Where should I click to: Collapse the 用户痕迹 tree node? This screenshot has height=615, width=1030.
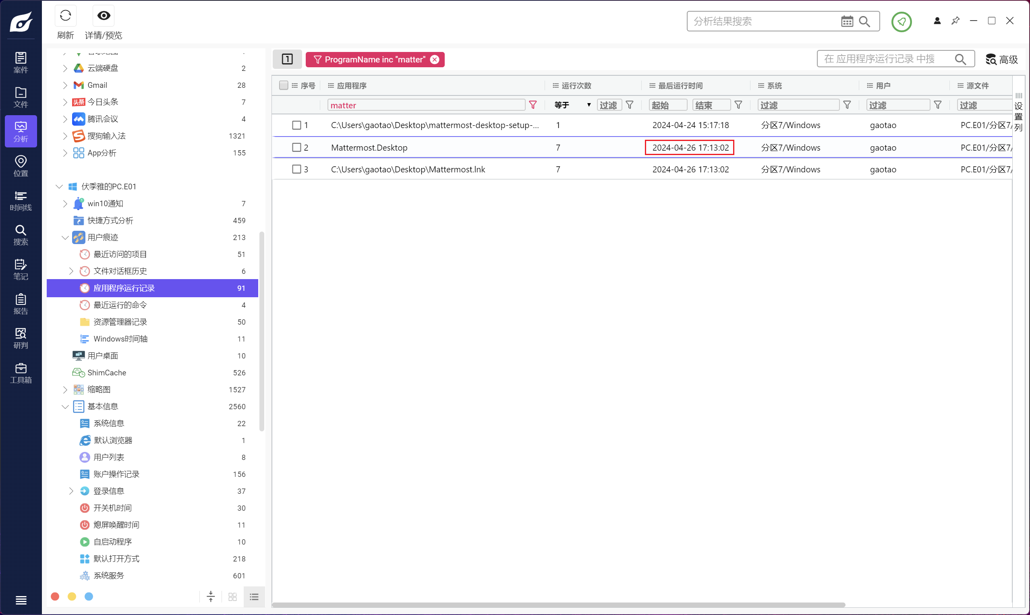65,238
